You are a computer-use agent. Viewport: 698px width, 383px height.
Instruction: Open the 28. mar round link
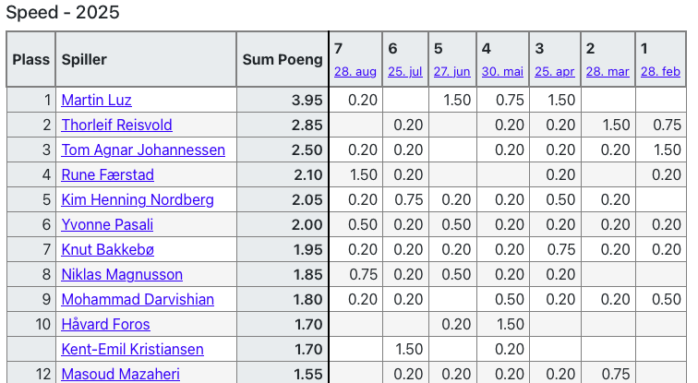pos(608,71)
